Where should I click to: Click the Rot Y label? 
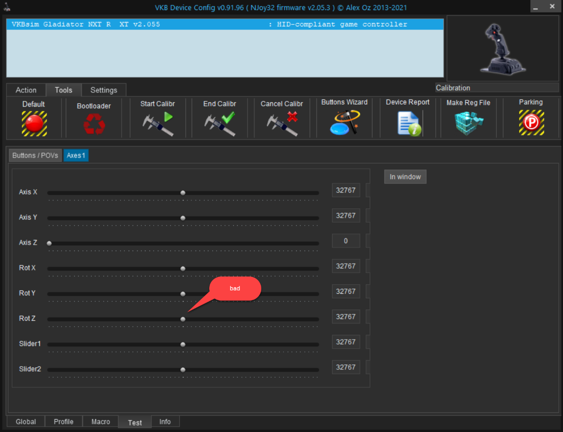coord(27,293)
